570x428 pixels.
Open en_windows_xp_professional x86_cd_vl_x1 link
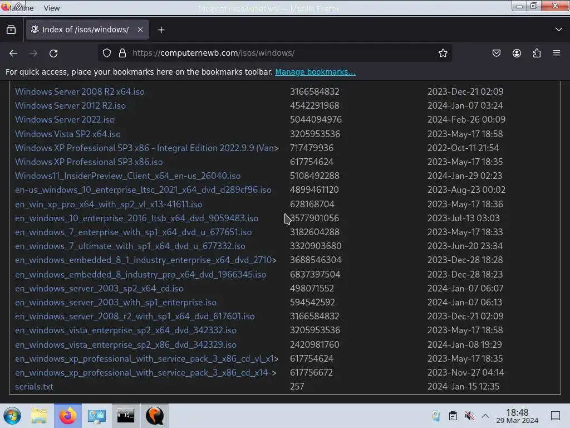pos(146,359)
